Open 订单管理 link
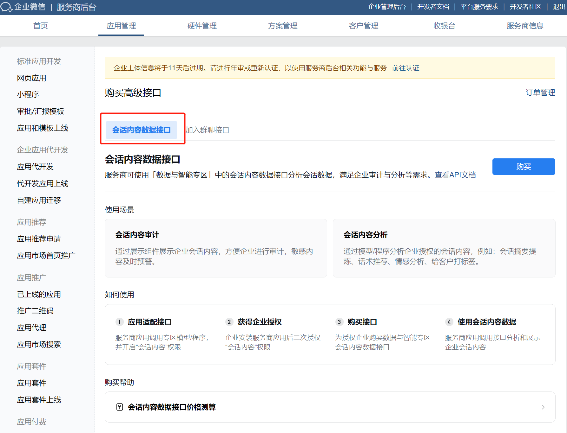The width and height of the screenshot is (567, 433). pyautogui.click(x=540, y=92)
